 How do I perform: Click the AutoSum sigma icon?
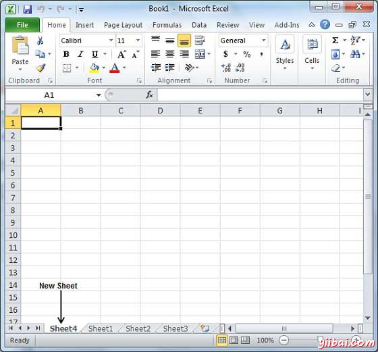coord(335,40)
